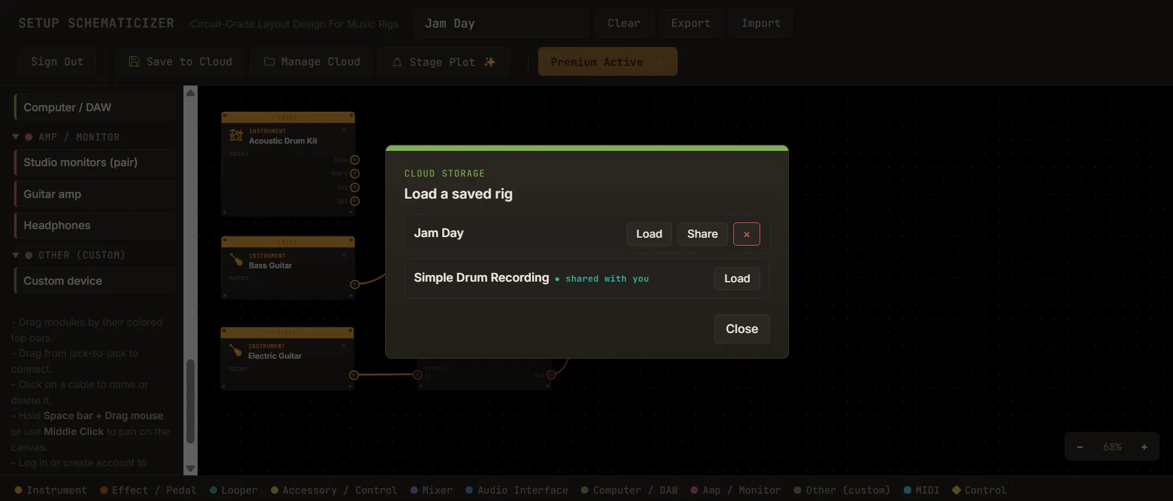Click the Instrument legend dot
The height and width of the screenshot is (501, 1173).
(x=18, y=490)
